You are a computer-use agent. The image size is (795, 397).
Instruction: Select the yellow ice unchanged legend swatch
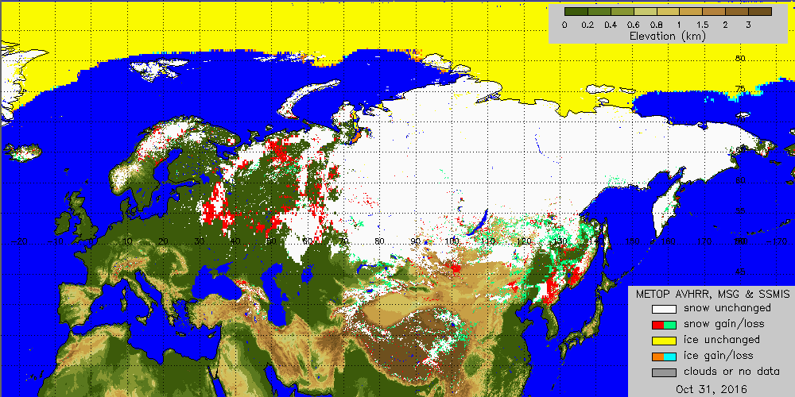click(664, 340)
